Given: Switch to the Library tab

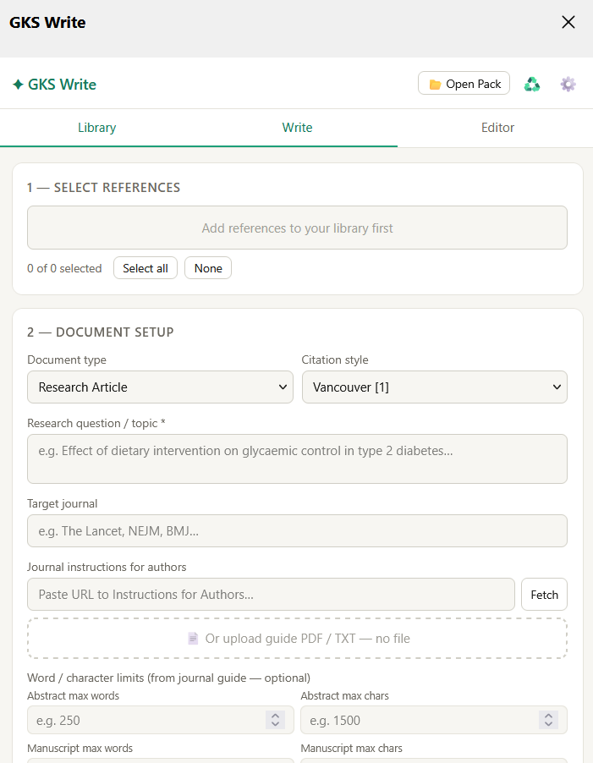Looking at the screenshot, I should click(x=96, y=128).
